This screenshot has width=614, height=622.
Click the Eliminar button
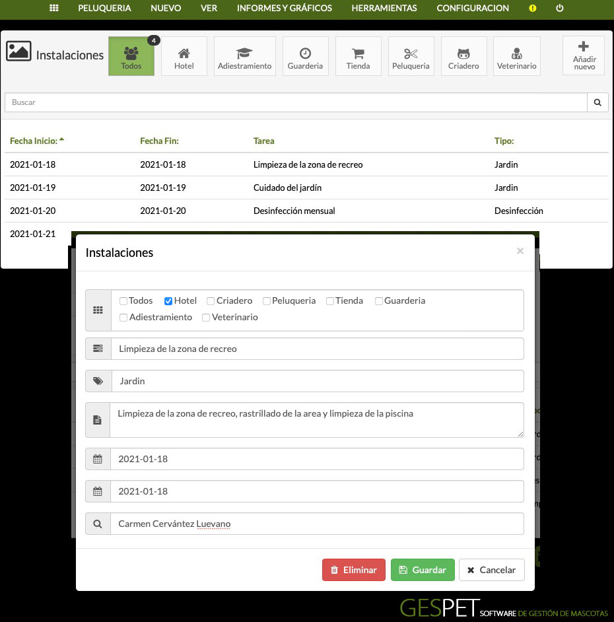pos(354,570)
